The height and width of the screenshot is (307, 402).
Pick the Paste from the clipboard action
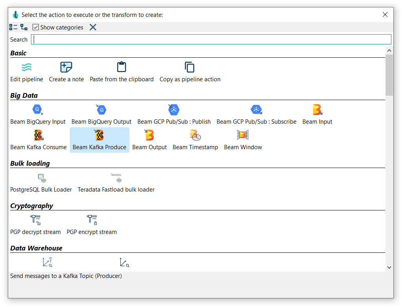coord(122,72)
